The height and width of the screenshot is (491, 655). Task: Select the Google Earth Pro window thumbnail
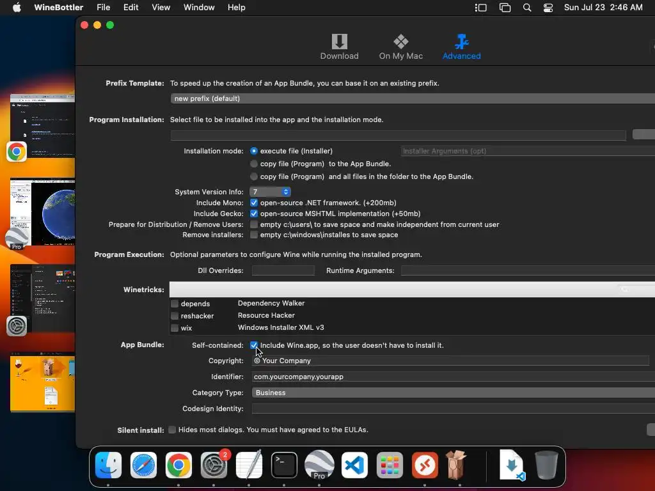pyautogui.click(x=43, y=212)
